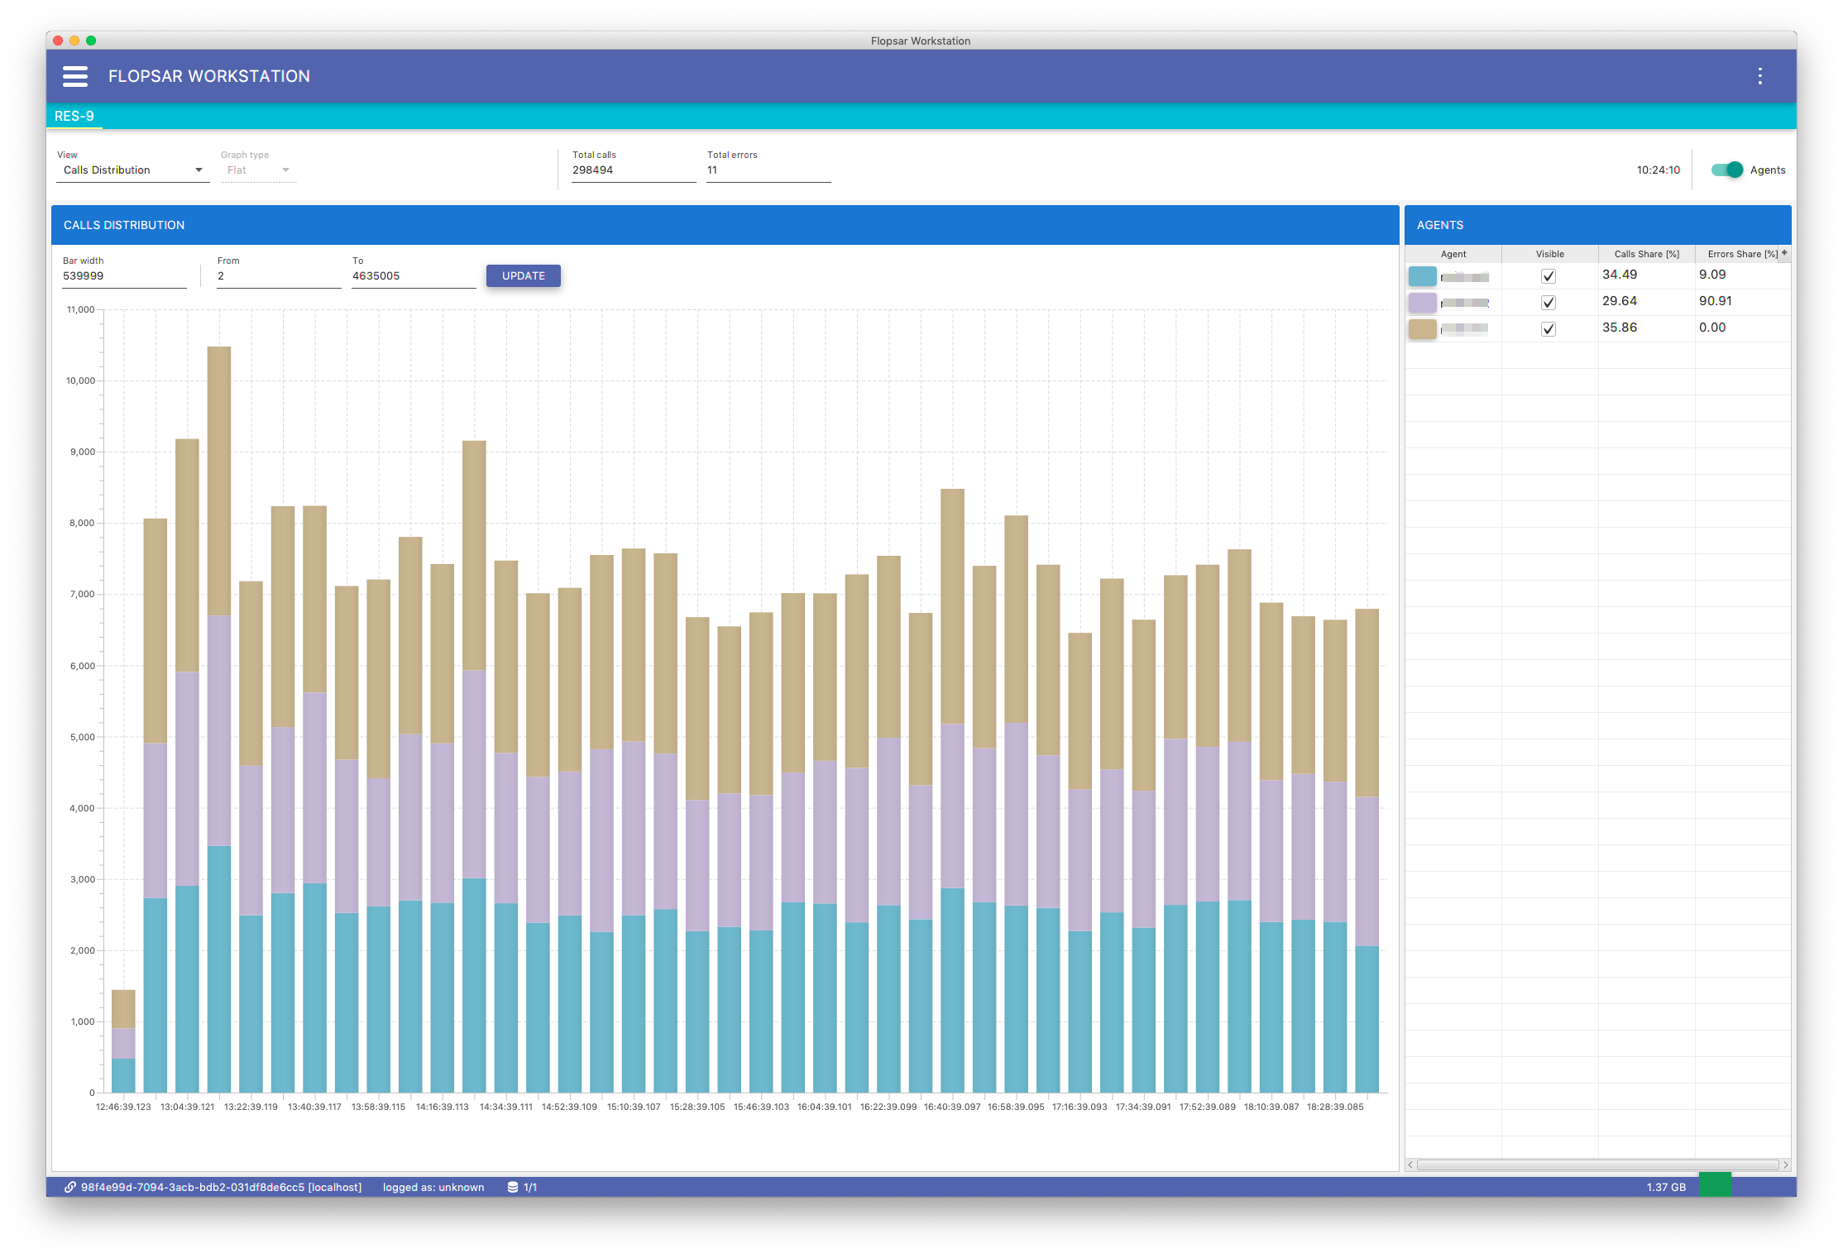Viewport: 1843px width, 1258px height.
Task: Open the three-dot options menu
Action: (x=1759, y=76)
